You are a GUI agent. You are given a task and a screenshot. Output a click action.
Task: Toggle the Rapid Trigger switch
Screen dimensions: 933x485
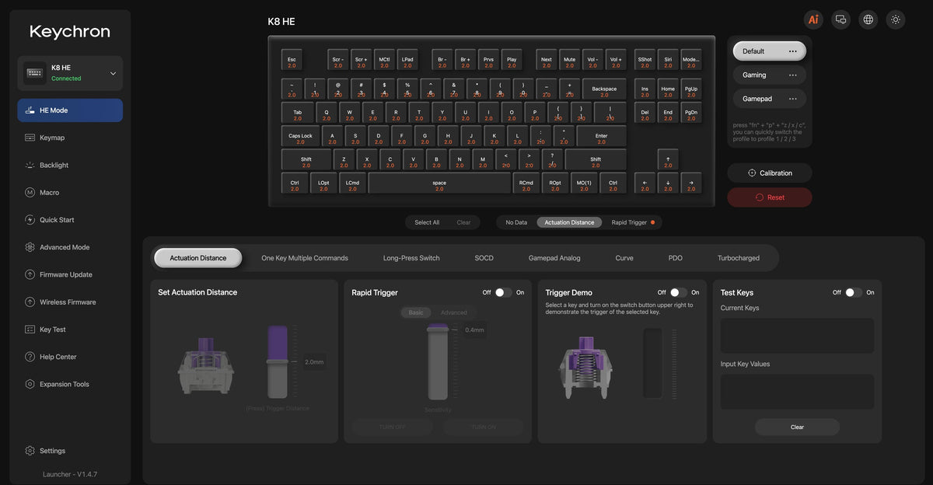point(504,292)
